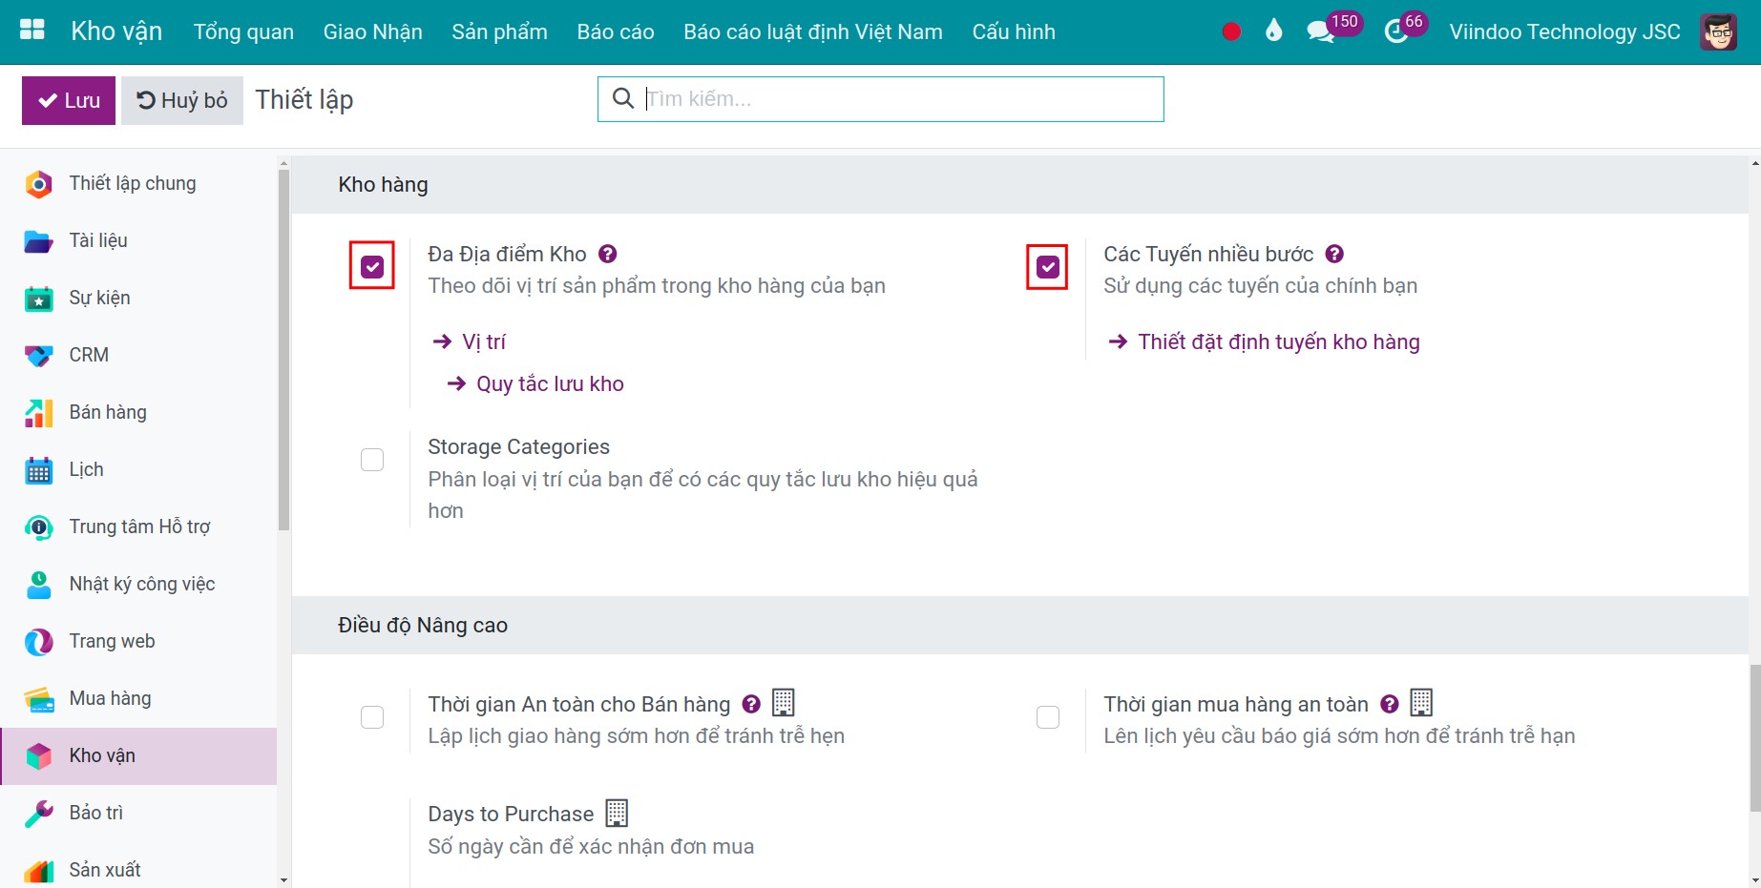Viewport: 1761px width, 888px height.
Task: Open Báo cáo menu
Action: pos(616,31)
